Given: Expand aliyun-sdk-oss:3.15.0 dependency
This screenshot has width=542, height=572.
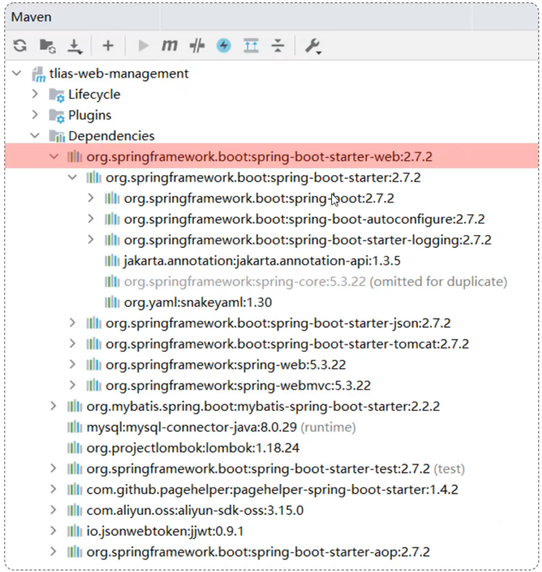Looking at the screenshot, I should [x=53, y=510].
